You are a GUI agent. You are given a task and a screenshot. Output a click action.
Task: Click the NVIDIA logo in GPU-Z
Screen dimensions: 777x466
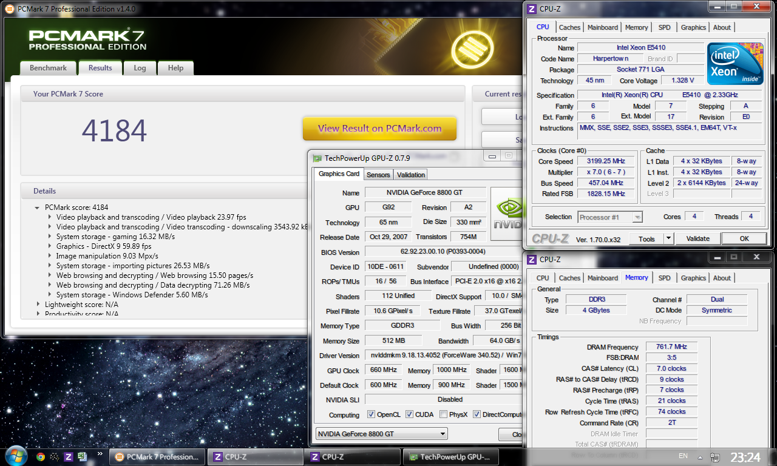coord(506,215)
